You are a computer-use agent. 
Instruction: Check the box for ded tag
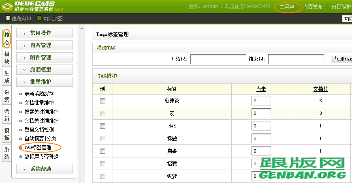(102, 126)
